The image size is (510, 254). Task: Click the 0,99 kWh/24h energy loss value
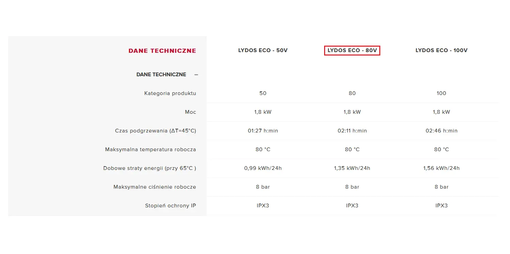tap(263, 168)
